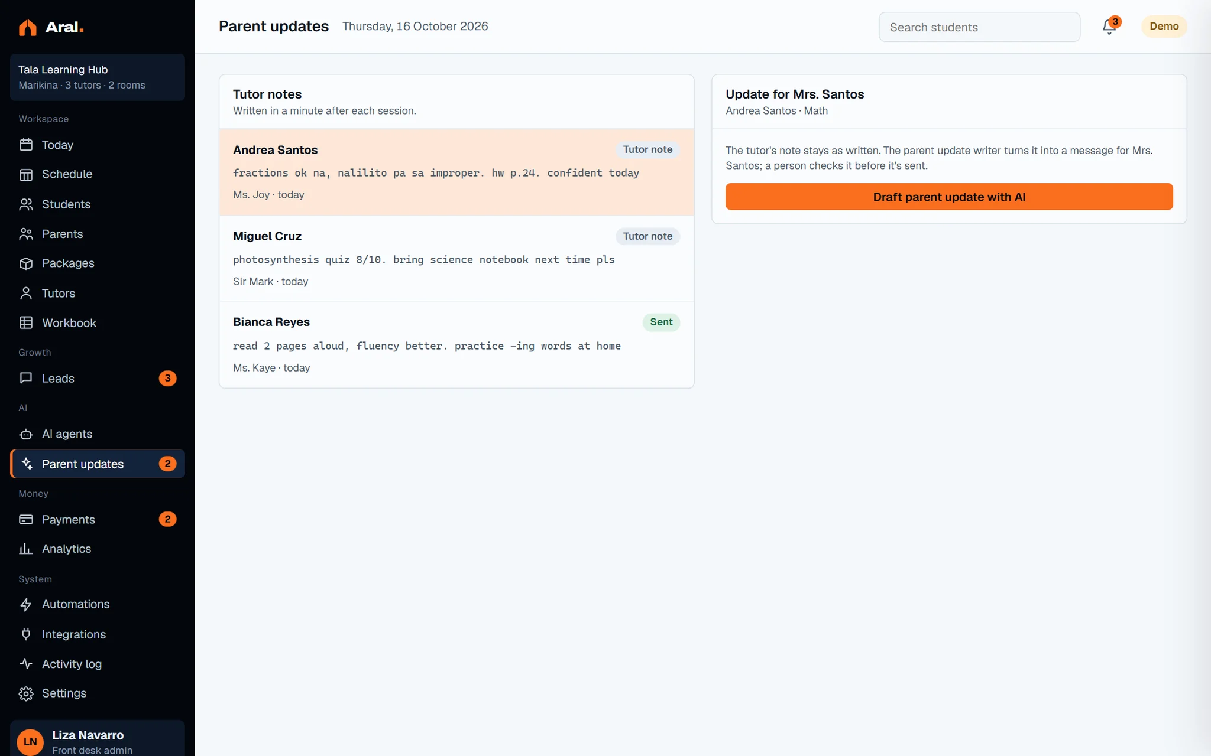Click the Aral flame logo icon
Viewport: 1211px width, 756px height.
(x=27, y=27)
